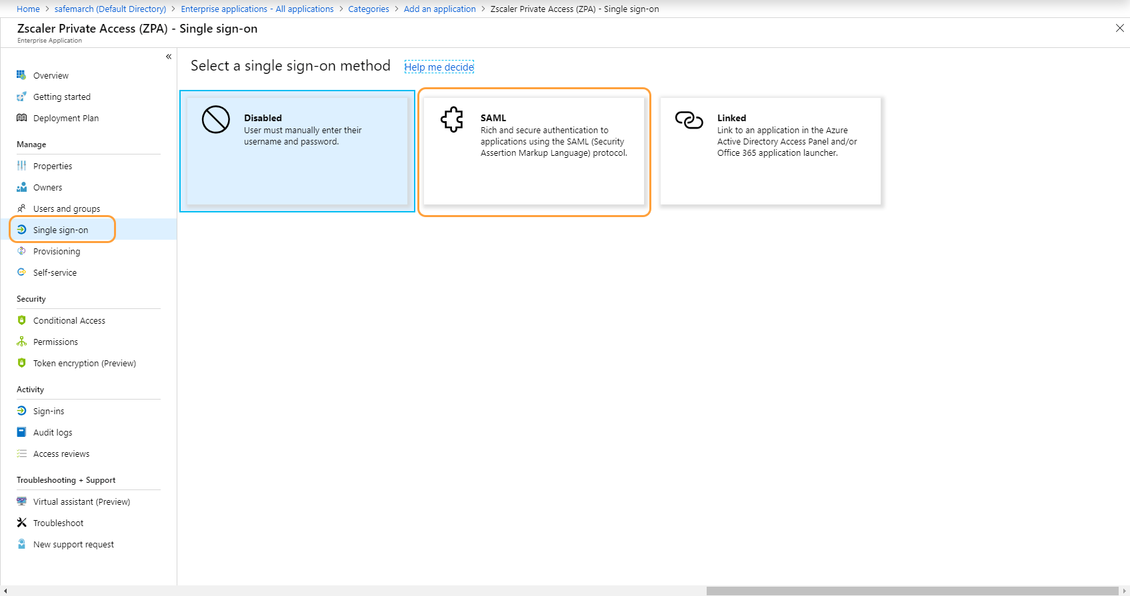Click the Owners people icon
The width and height of the screenshot is (1130, 596).
21,187
